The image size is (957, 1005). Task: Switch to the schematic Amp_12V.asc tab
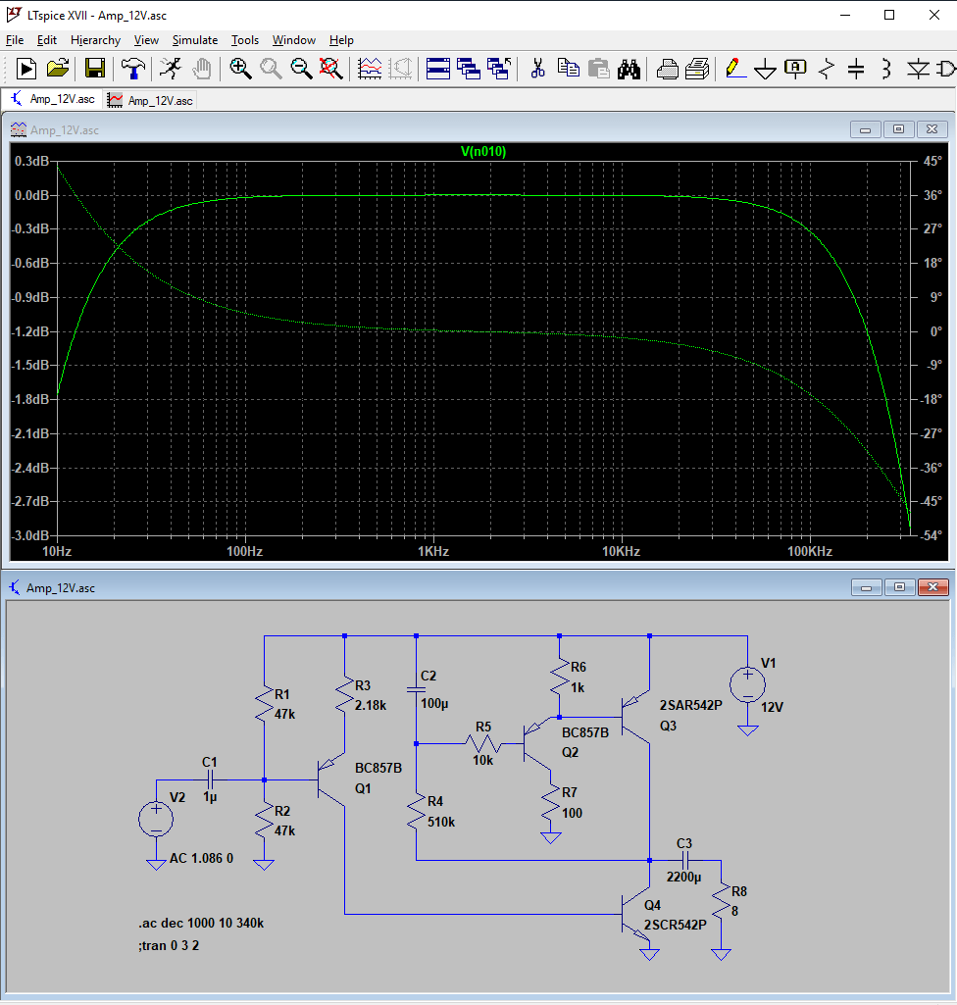point(53,99)
